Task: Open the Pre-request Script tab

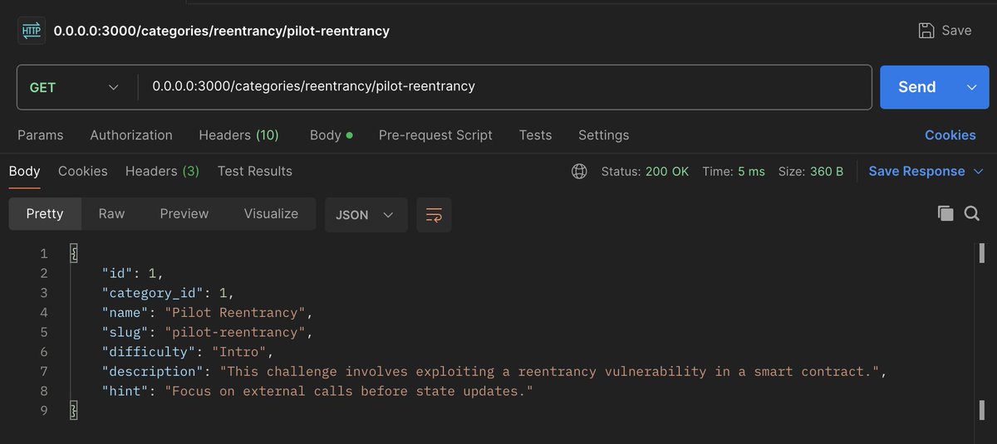Action: pos(435,135)
